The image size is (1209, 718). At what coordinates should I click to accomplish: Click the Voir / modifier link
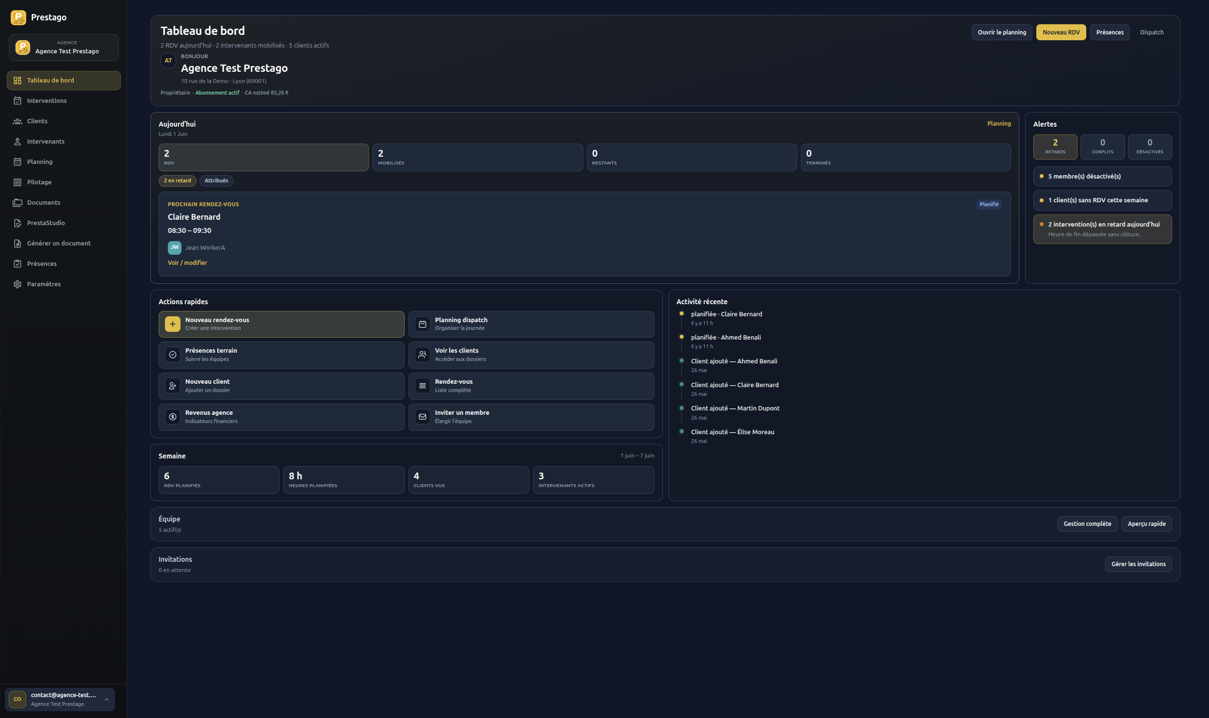coord(187,263)
